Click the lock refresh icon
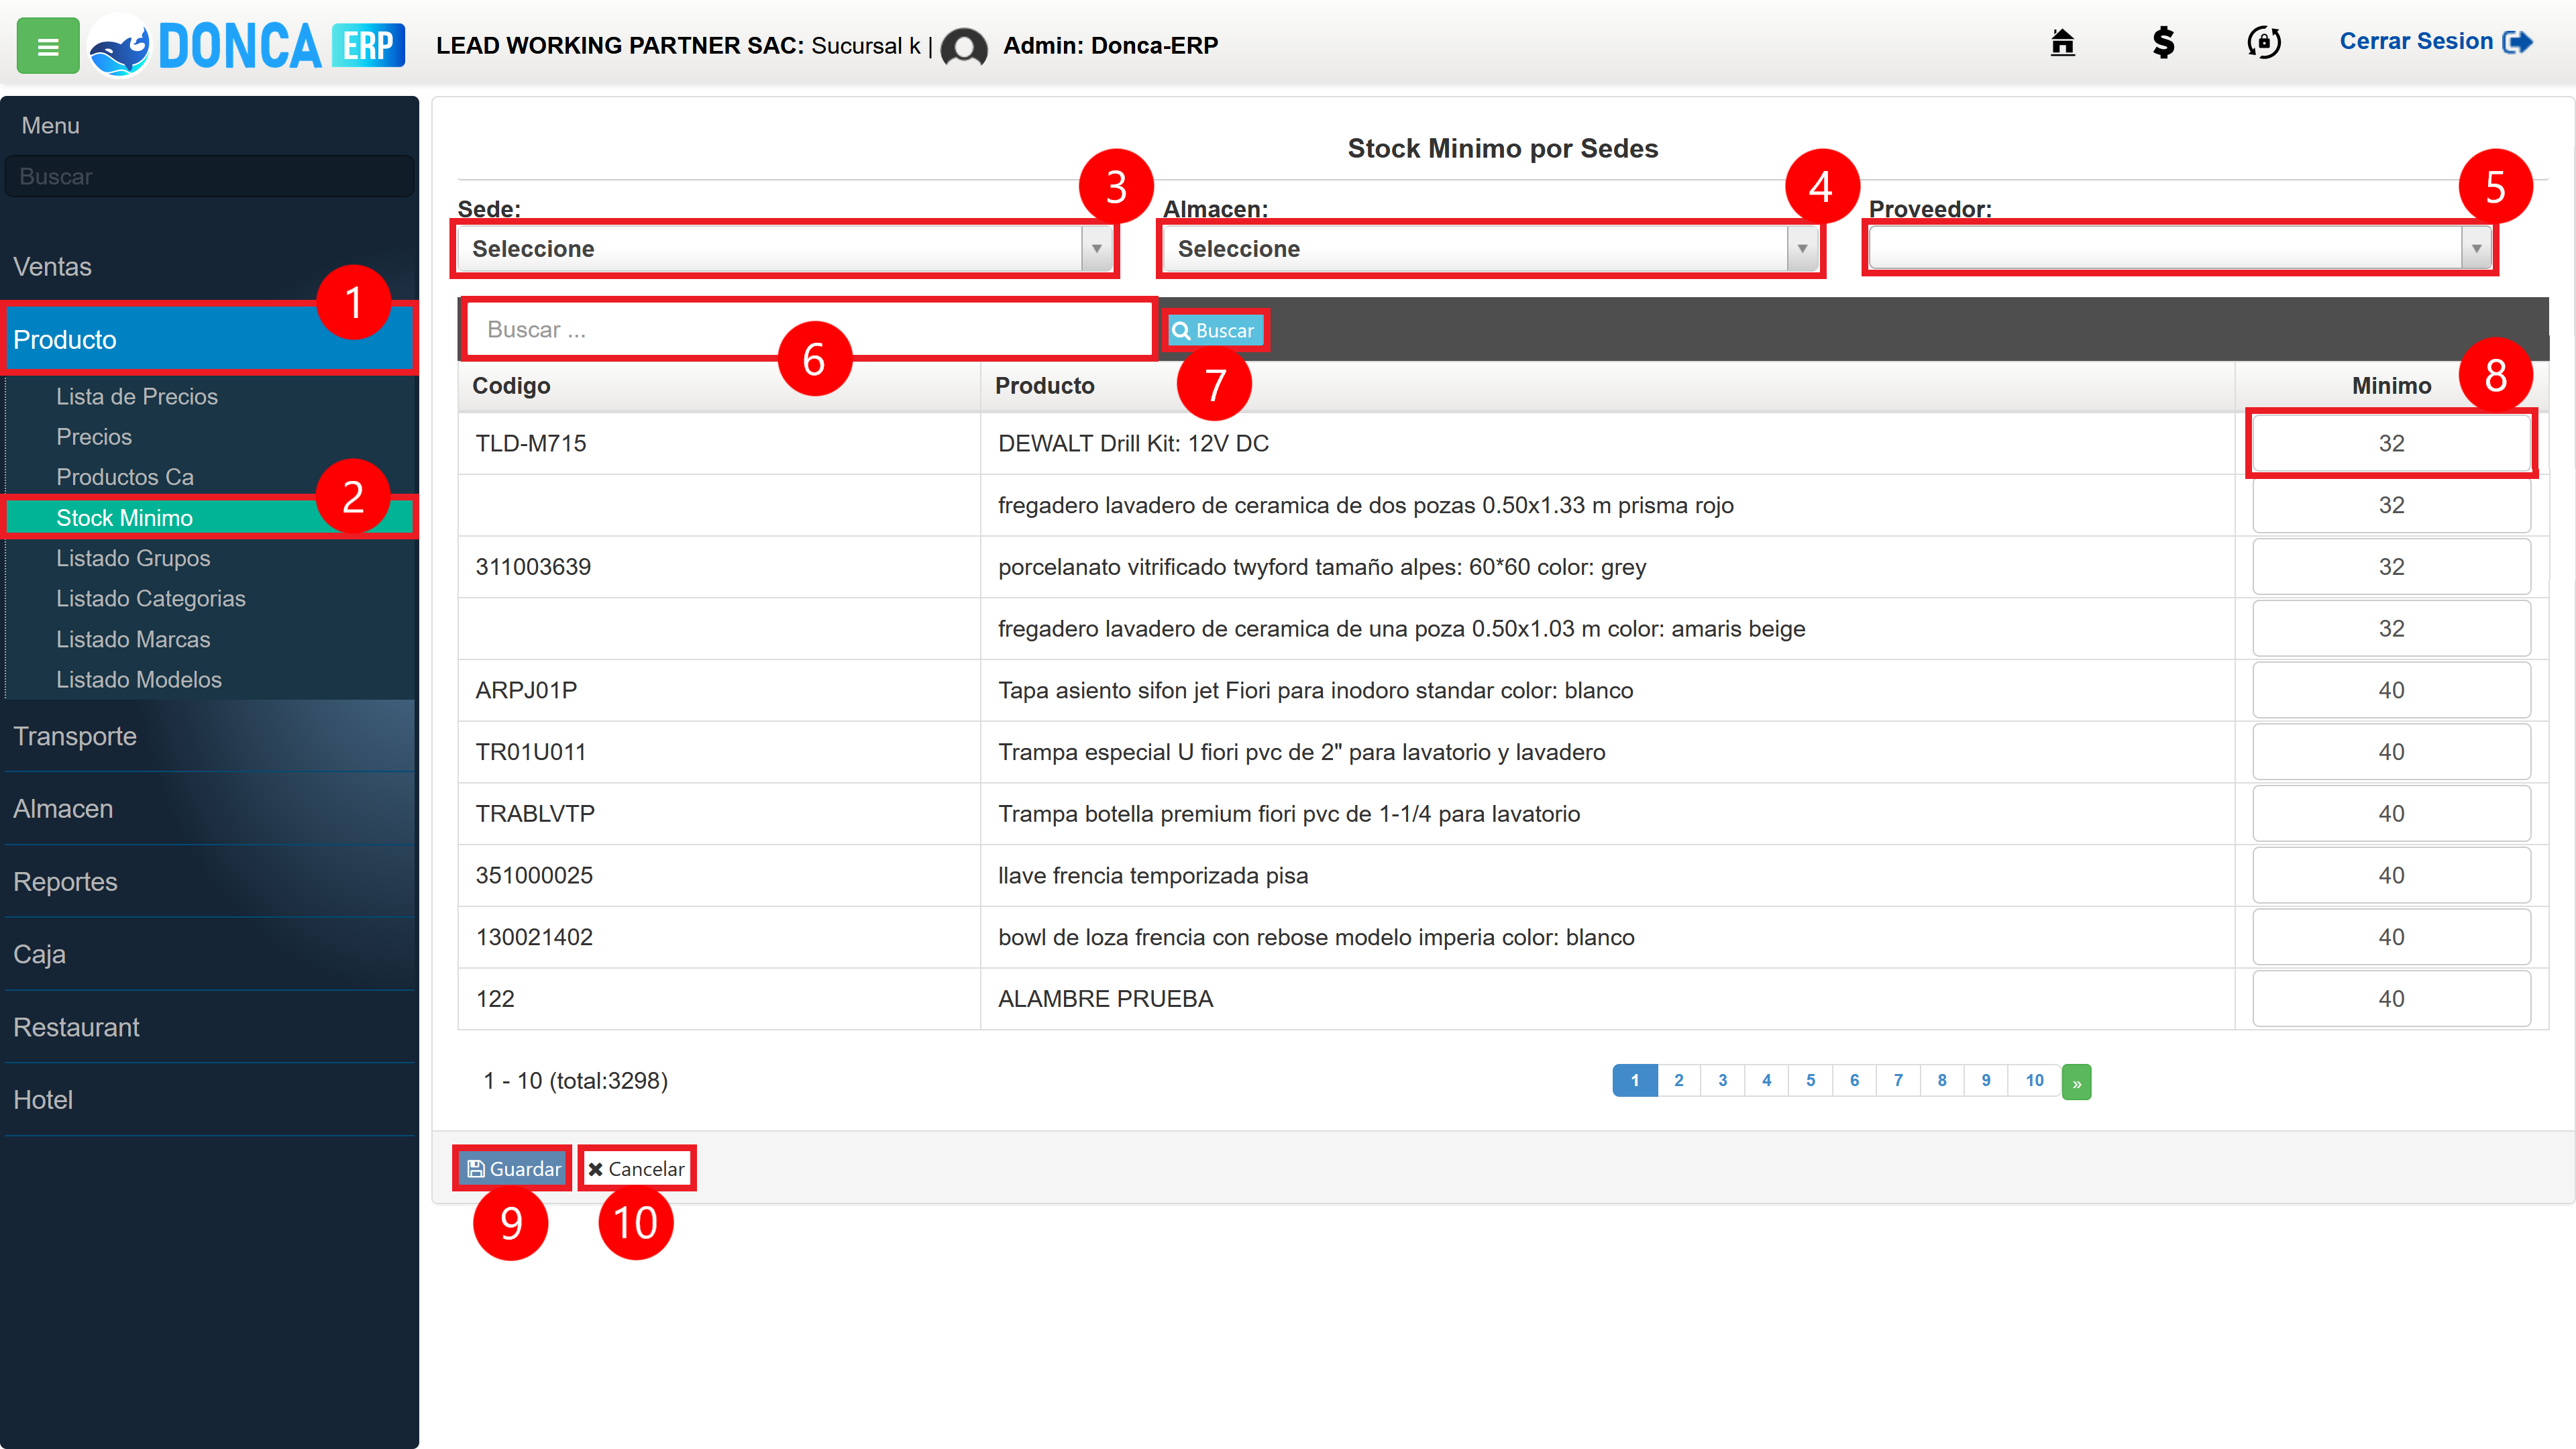Screen dimensions: 2576x1449 coord(2264,43)
